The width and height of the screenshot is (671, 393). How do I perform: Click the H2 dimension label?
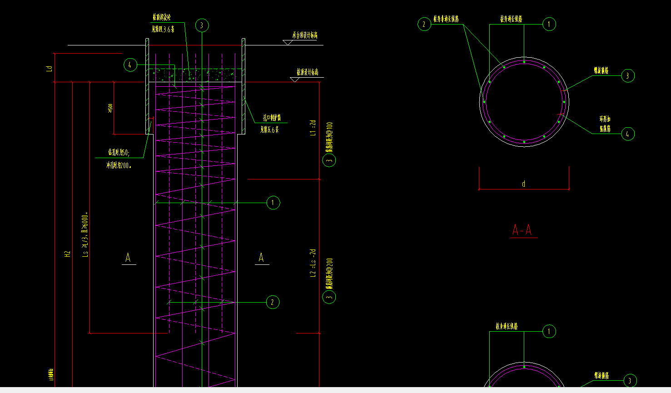pos(68,254)
